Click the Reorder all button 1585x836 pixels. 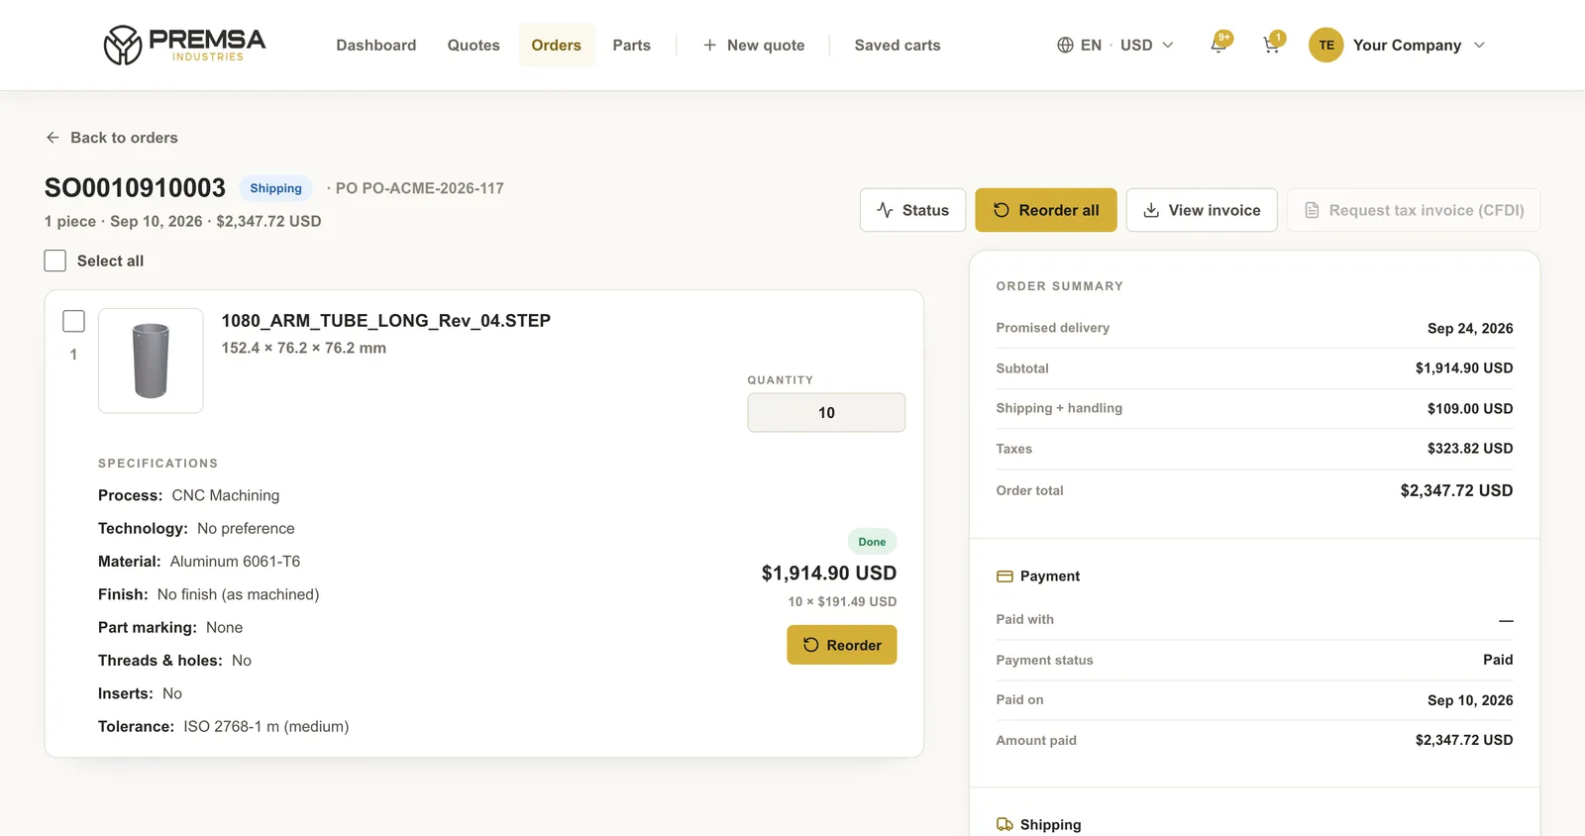[1046, 210]
